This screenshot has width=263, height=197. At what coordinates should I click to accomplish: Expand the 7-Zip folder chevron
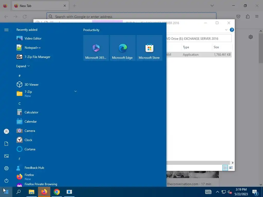(76, 92)
